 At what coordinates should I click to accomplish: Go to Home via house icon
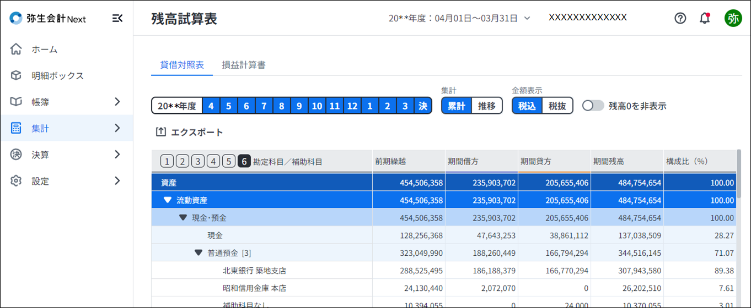click(16, 50)
